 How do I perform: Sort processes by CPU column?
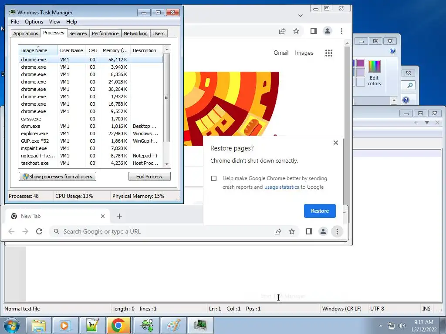click(x=93, y=50)
